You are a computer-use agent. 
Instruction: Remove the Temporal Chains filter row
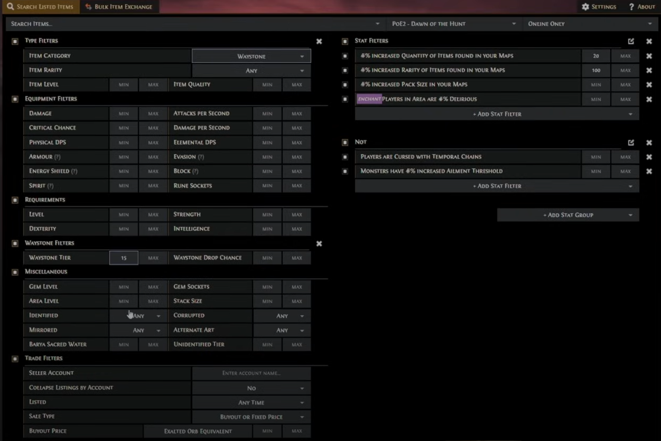click(649, 157)
